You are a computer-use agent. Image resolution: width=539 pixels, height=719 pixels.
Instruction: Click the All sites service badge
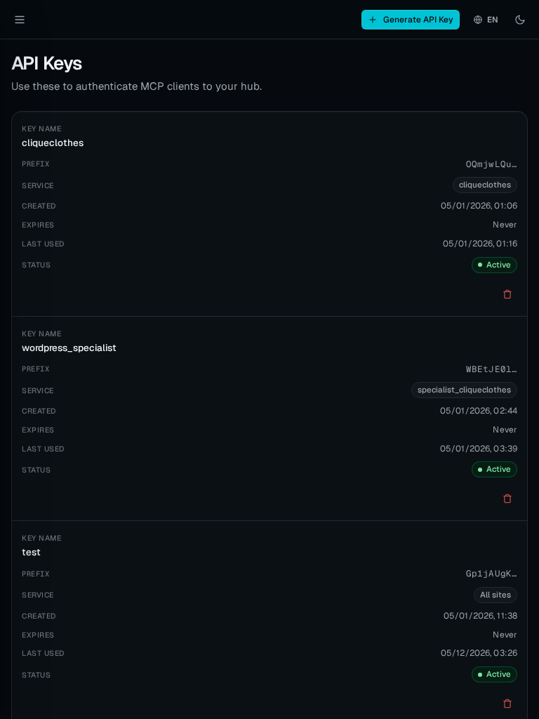pyautogui.click(x=495, y=595)
